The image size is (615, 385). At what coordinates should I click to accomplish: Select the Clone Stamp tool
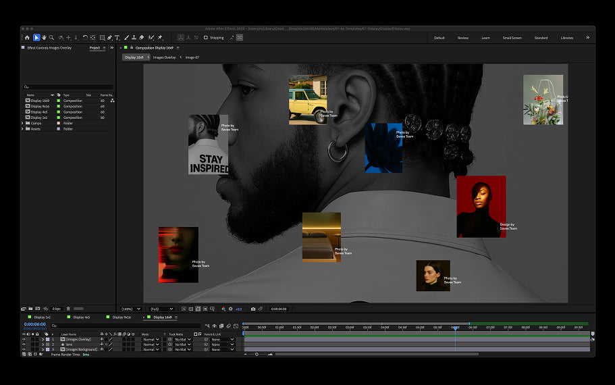tap(134, 38)
